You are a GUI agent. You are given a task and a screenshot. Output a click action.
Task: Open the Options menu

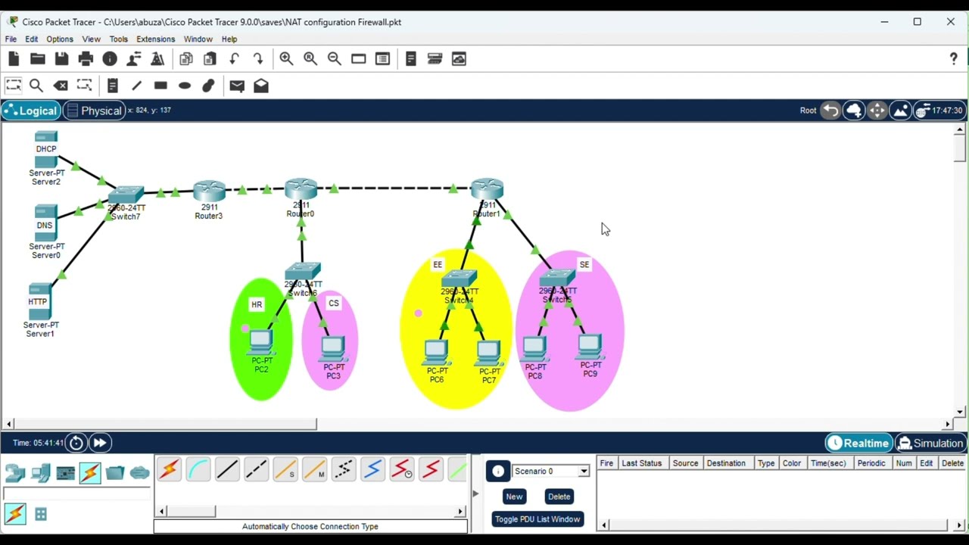pos(60,39)
